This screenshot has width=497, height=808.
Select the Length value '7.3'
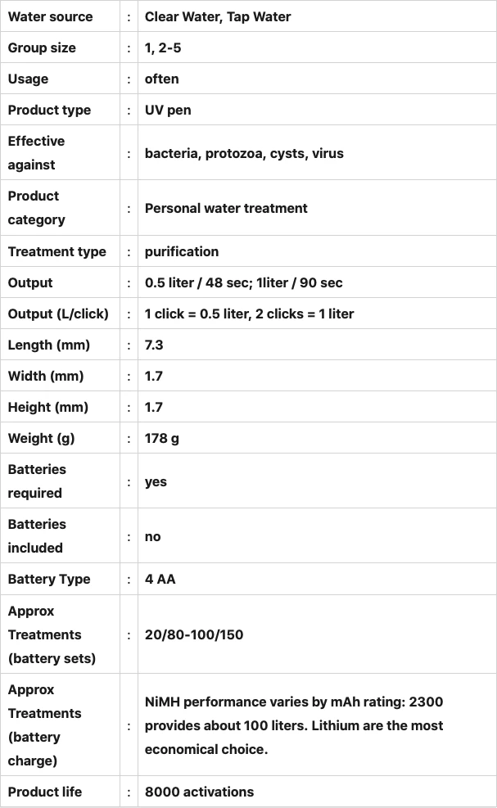(154, 345)
